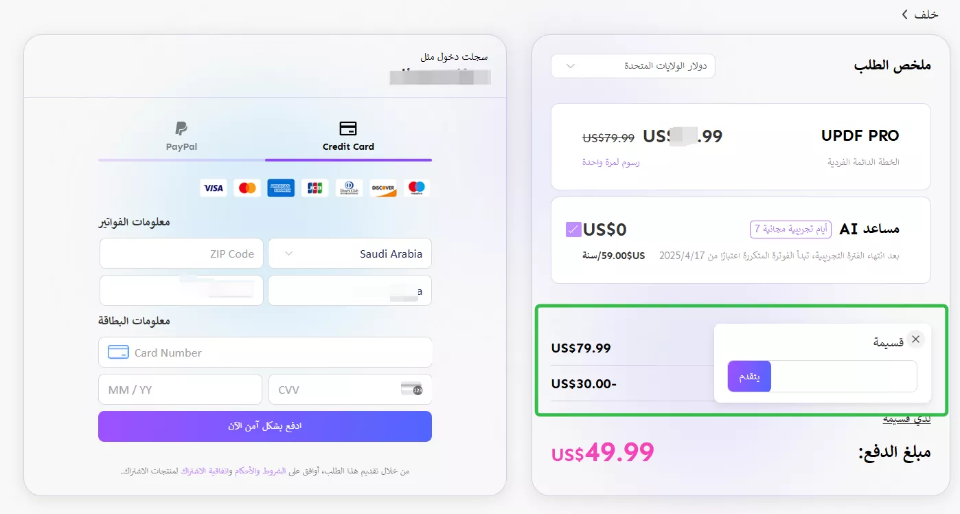Screen dimensions: 960x514
Task: Expand the Saudi Arabia country selector
Action: [x=350, y=254]
